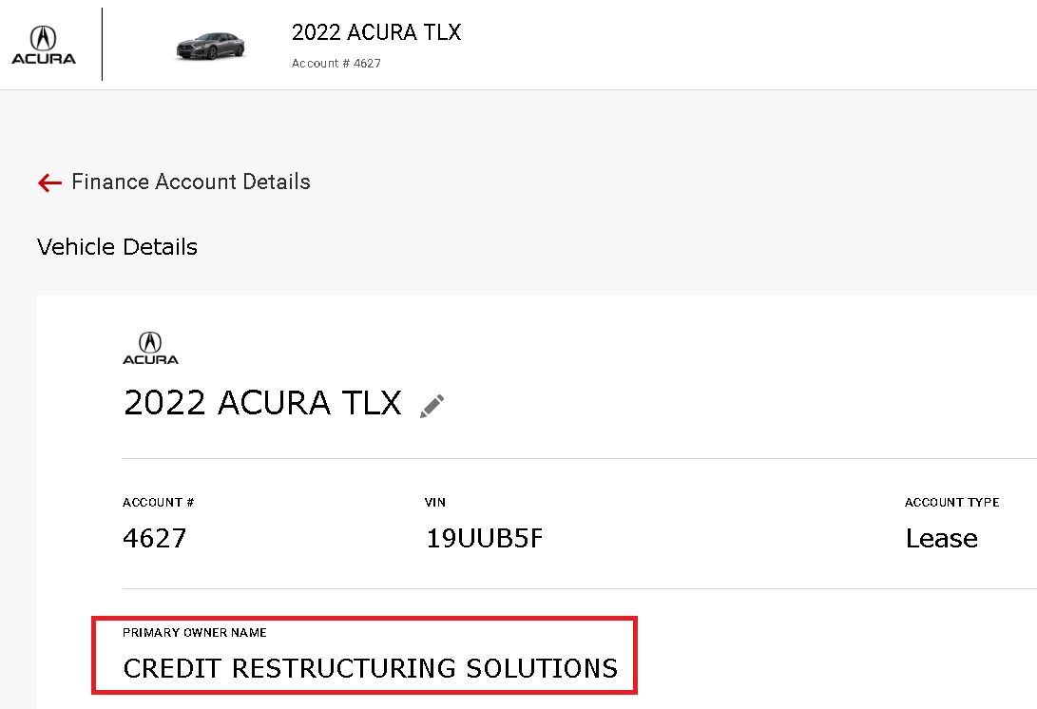Click the vertical divider beside header Acura logo

click(x=103, y=45)
